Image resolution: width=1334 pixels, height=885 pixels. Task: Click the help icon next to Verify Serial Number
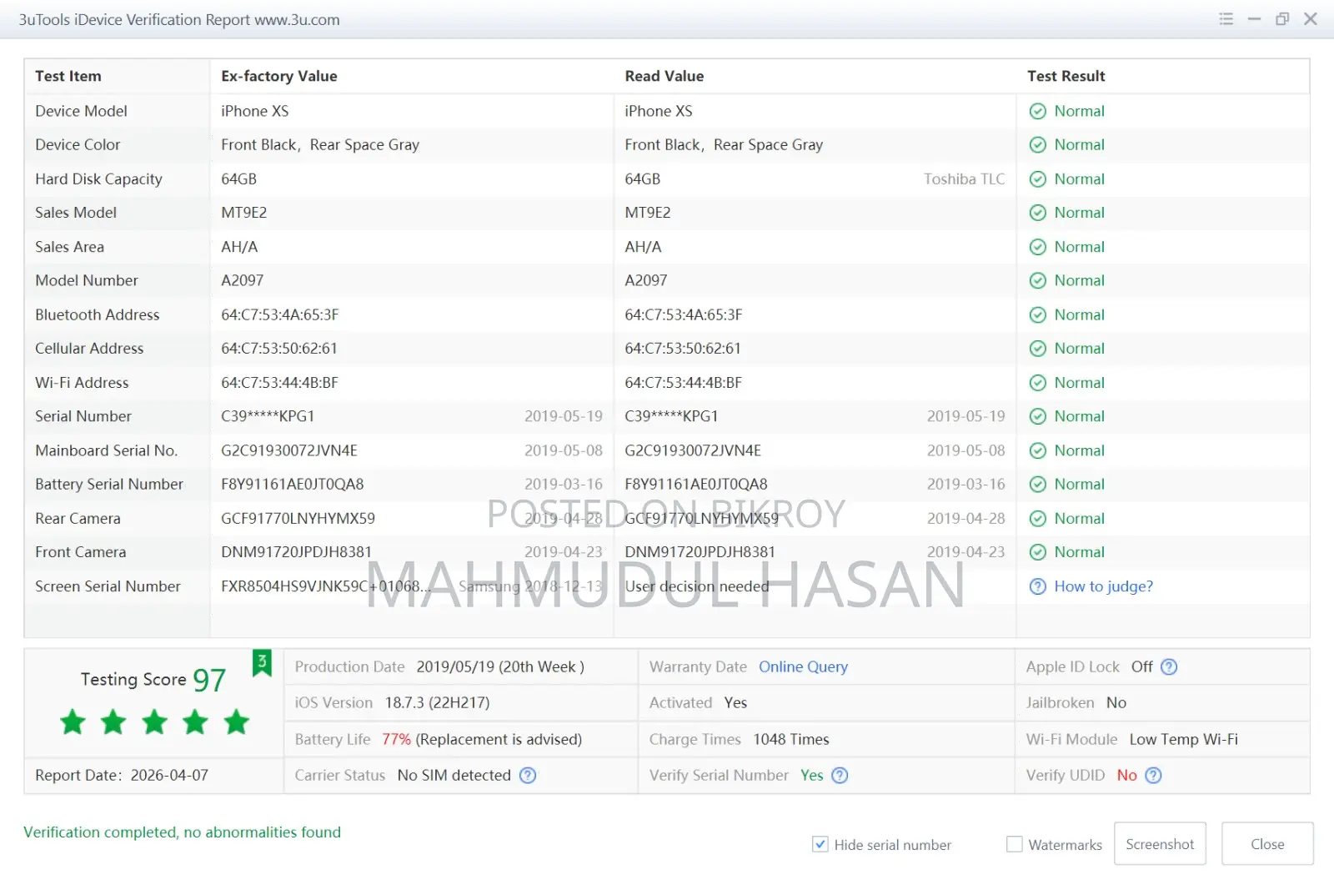pos(840,775)
